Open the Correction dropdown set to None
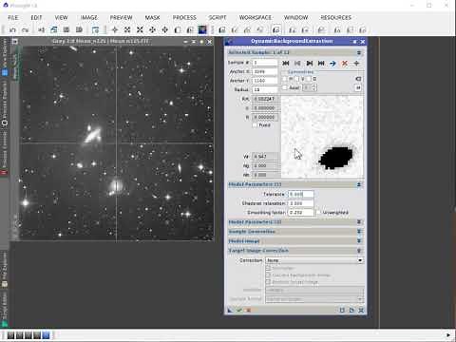Viewport: 456px width, 342px height. coord(314,260)
